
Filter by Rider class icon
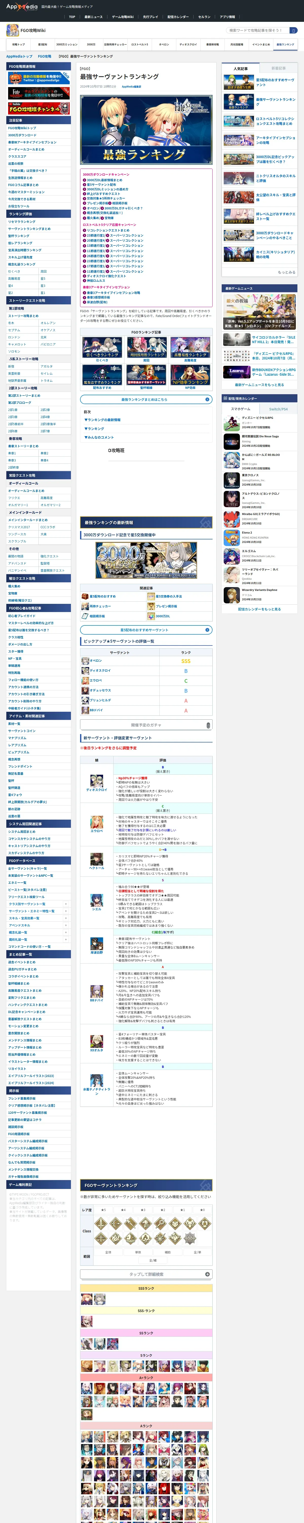(x=146, y=1223)
